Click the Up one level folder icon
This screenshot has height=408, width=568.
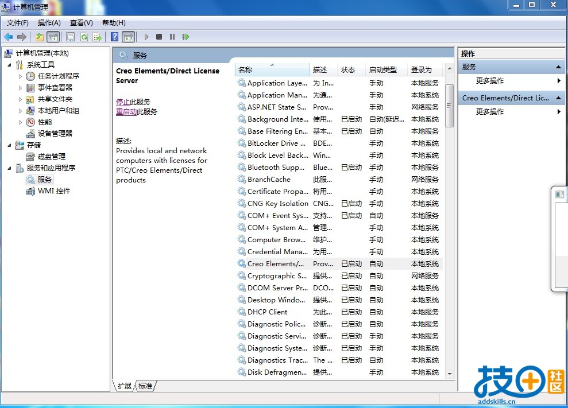click(x=40, y=37)
